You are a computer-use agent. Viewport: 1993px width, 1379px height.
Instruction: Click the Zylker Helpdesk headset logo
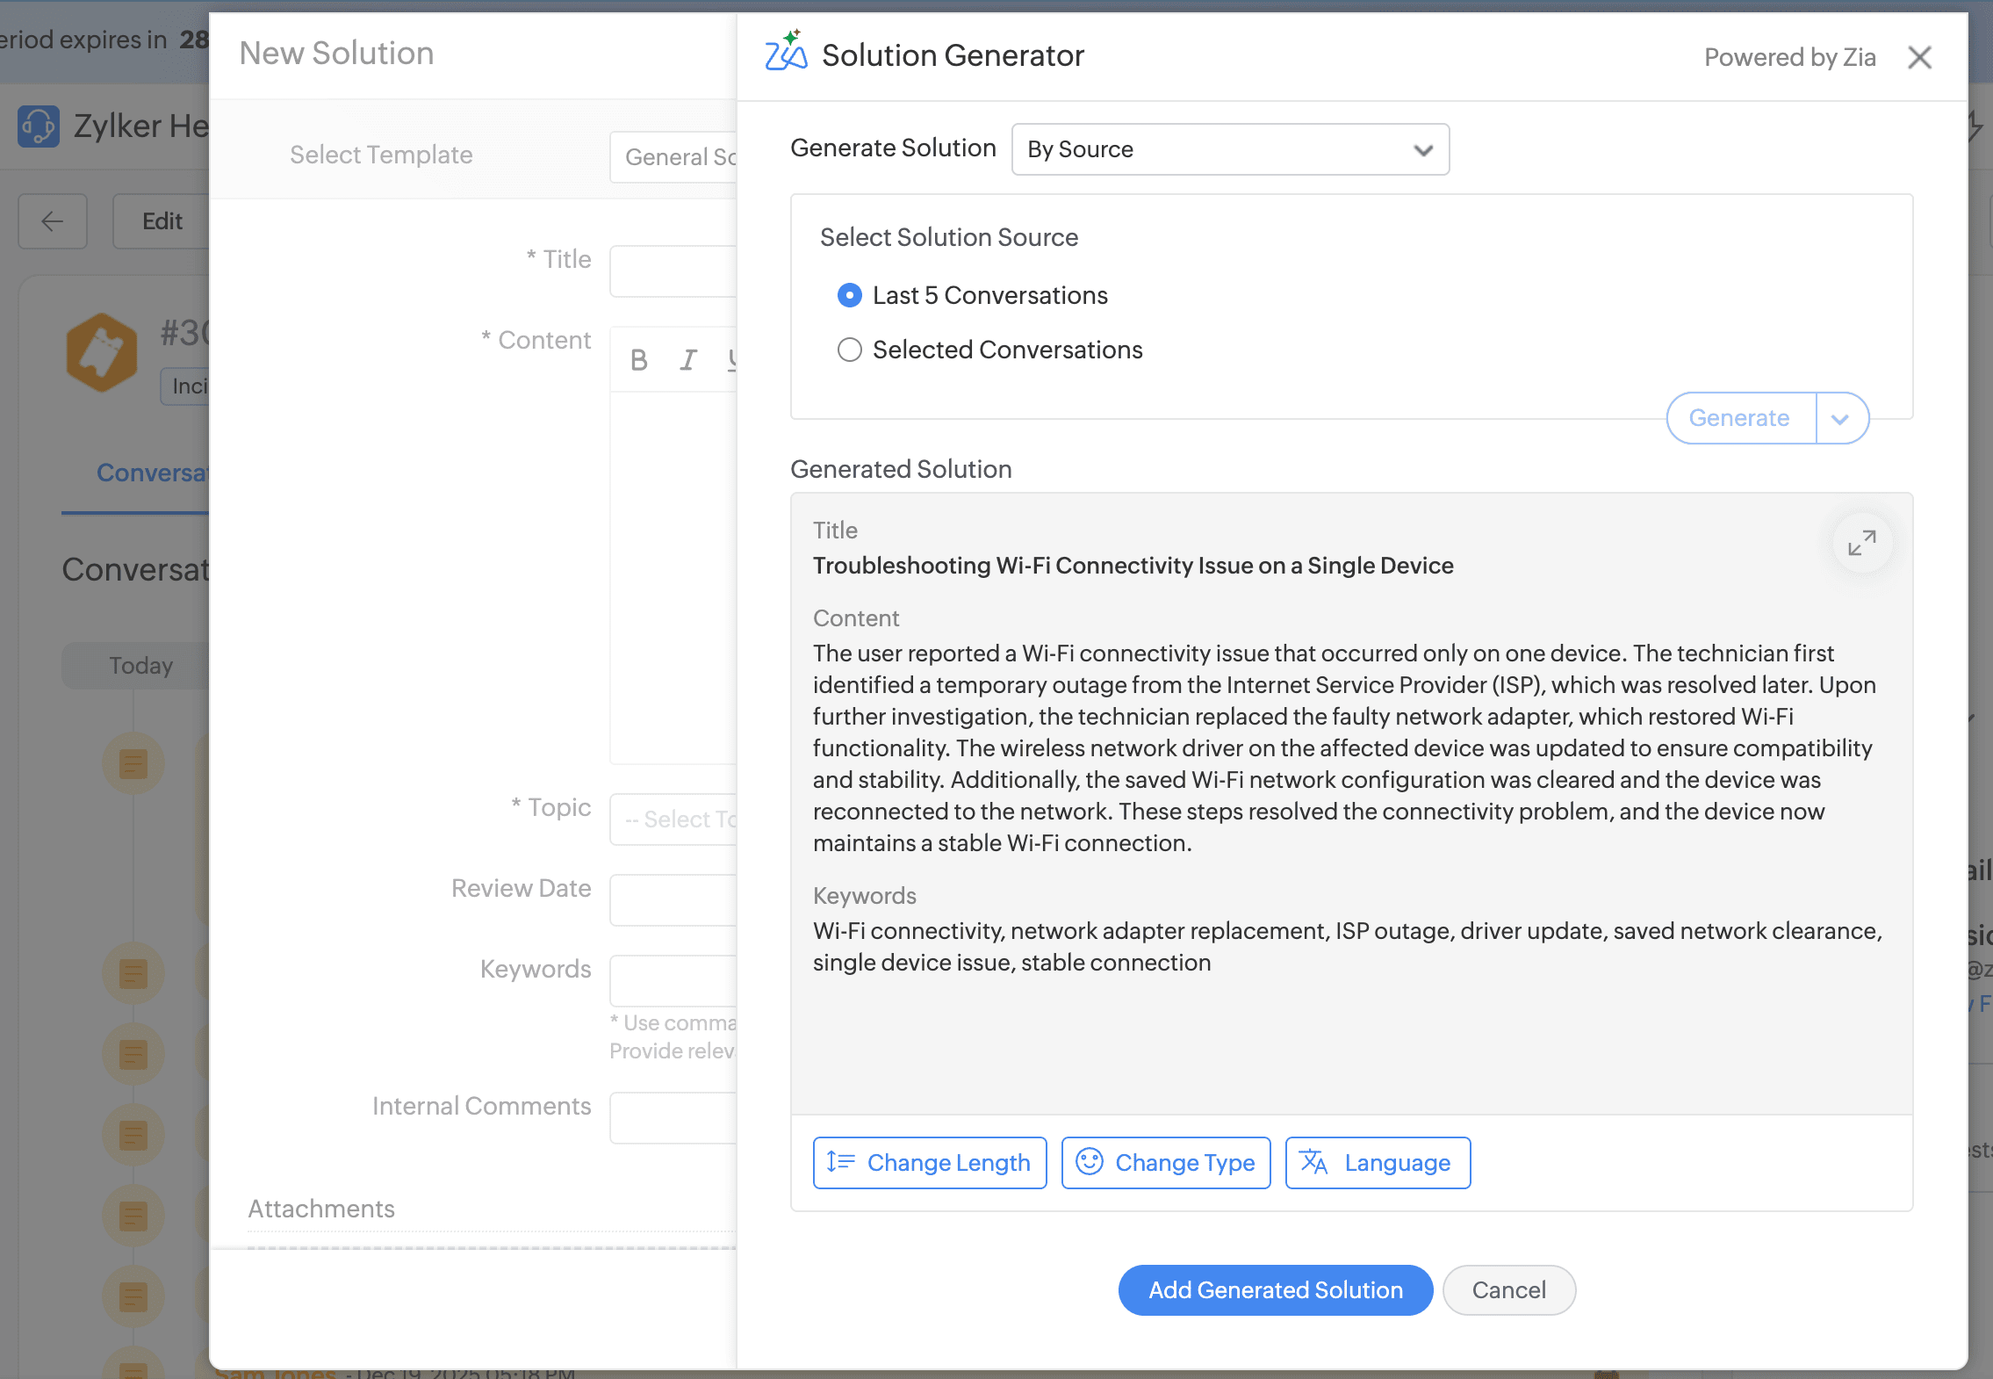(x=39, y=127)
